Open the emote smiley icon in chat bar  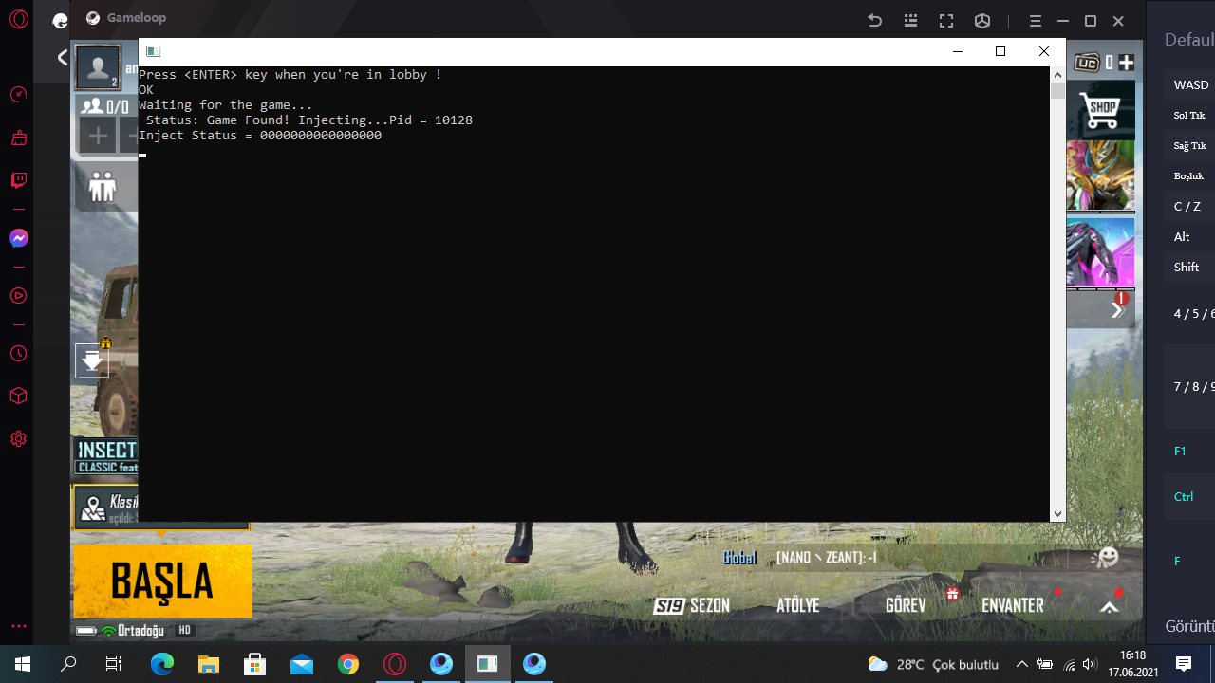(1106, 557)
